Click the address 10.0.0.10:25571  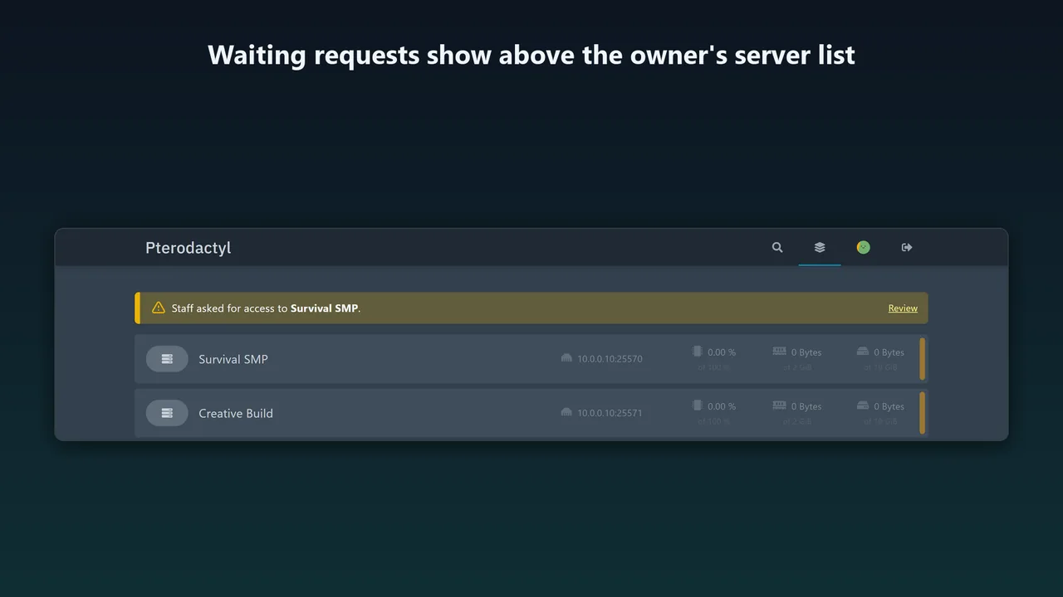pos(610,413)
